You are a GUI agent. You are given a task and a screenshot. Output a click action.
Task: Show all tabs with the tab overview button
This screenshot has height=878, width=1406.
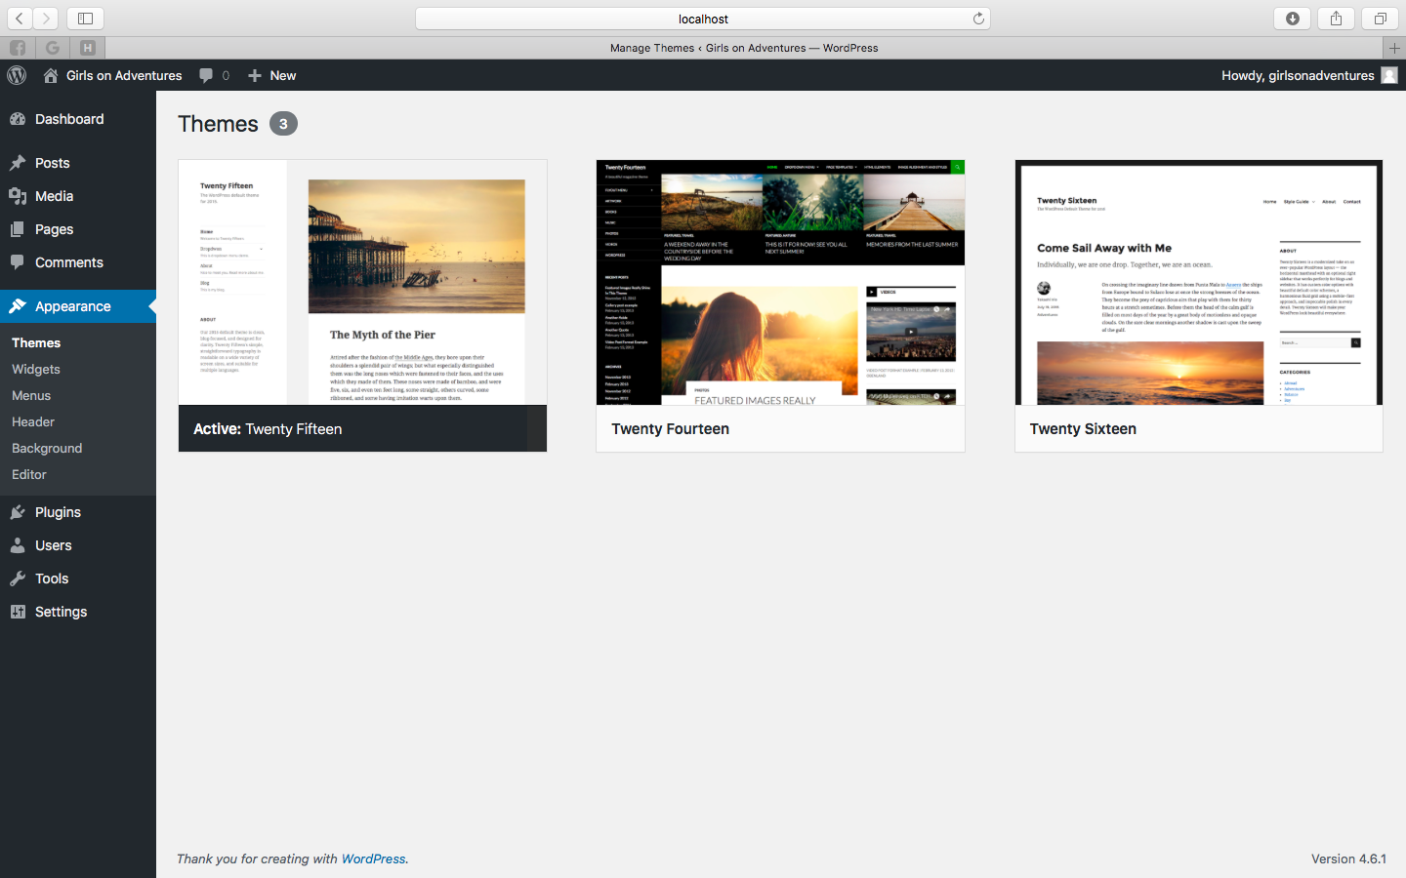1380,19
